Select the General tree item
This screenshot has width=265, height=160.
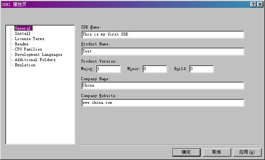point(23,28)
